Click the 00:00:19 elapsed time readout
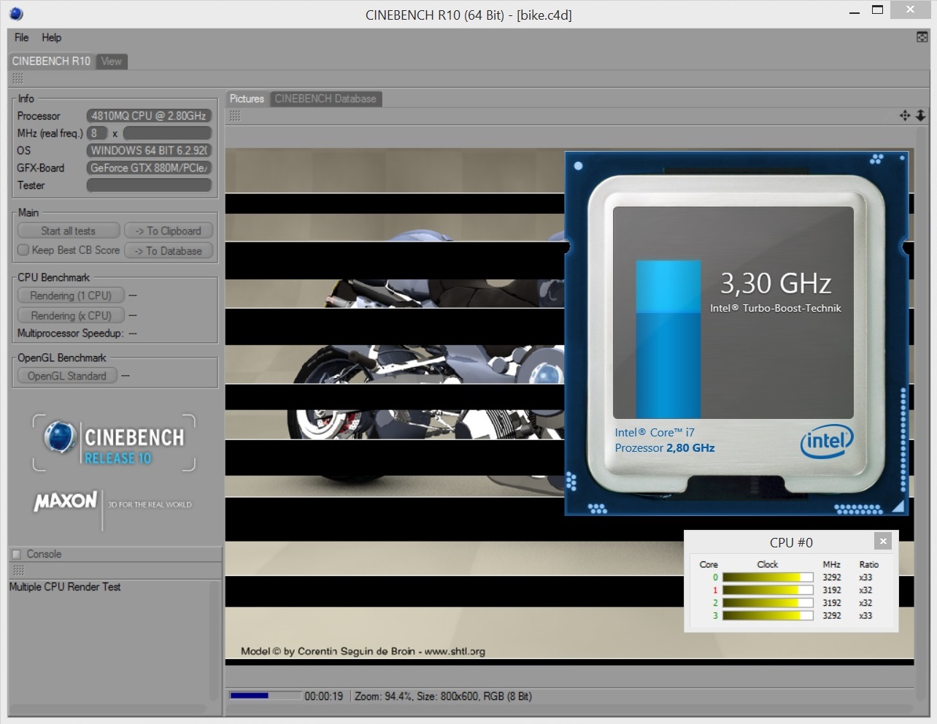This screenshot has height=724, width=937. pyautogui.click(x=323, y=696)
